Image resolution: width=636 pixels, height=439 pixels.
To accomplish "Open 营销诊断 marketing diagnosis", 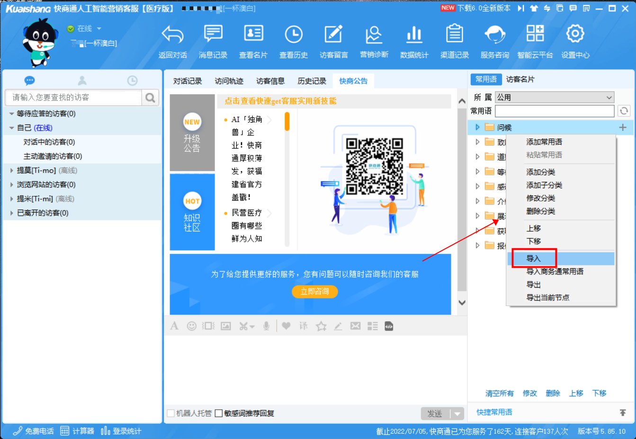I will point(374,42).
